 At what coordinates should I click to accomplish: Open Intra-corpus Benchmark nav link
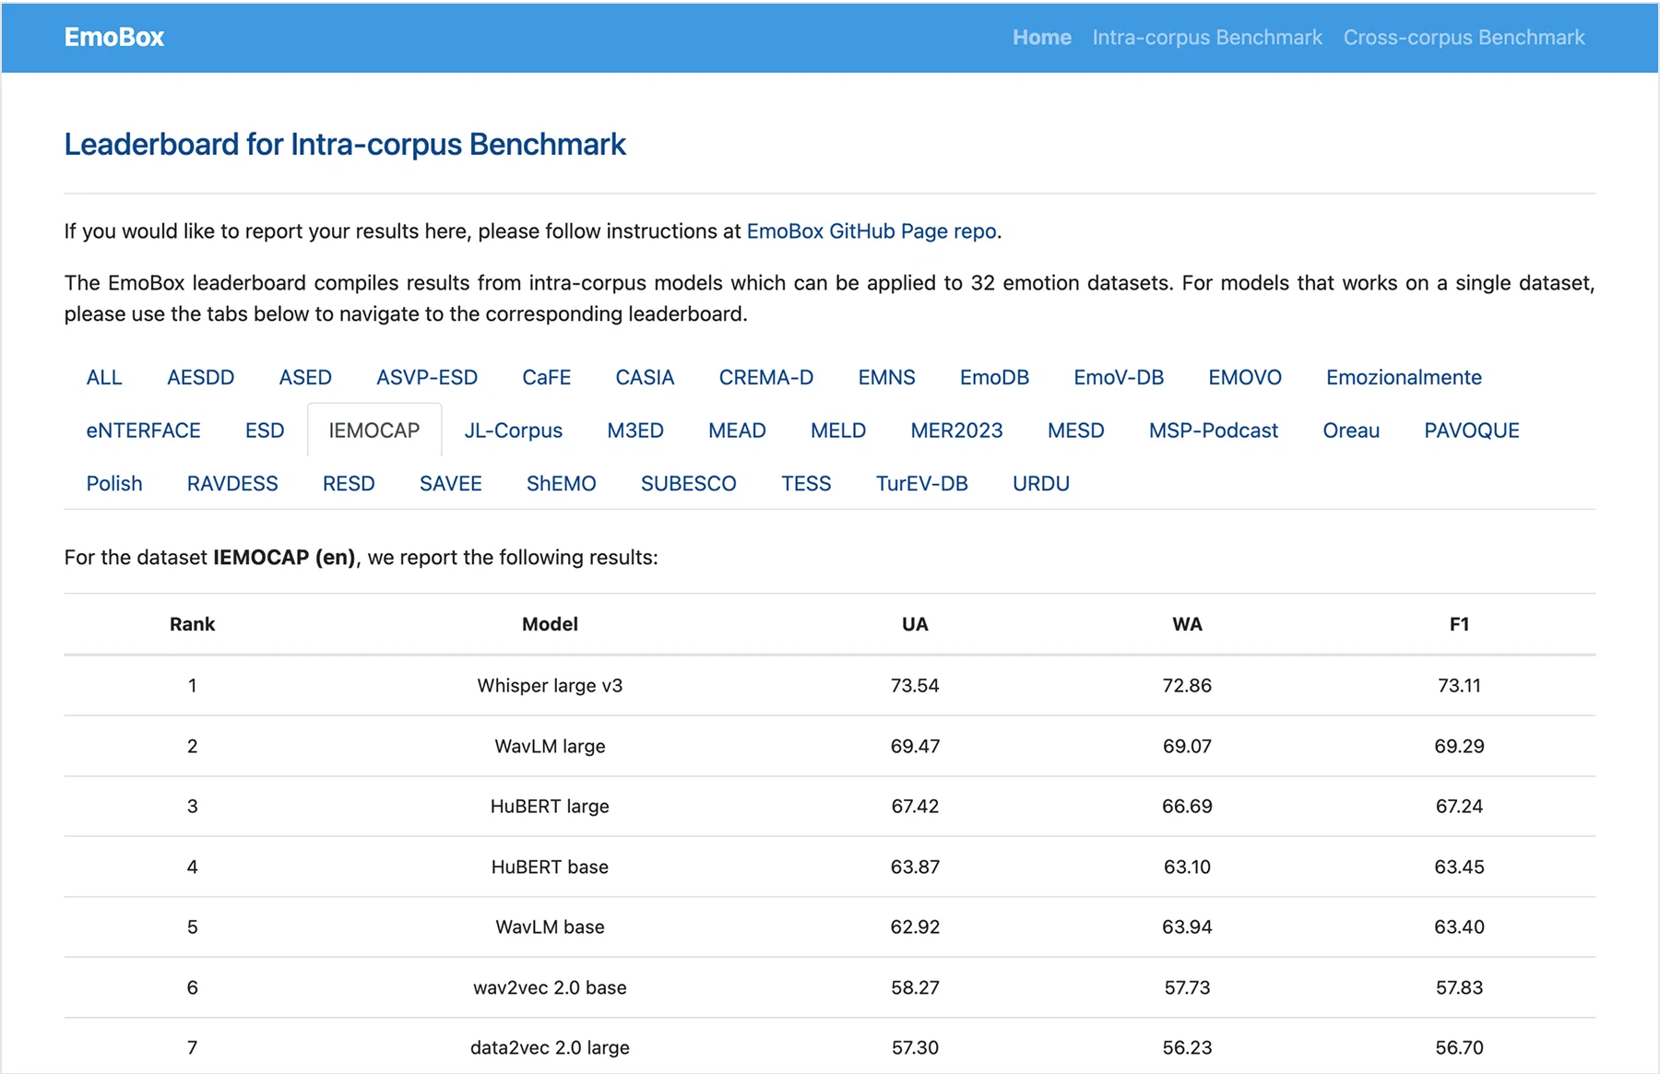tap(1207, 37)
